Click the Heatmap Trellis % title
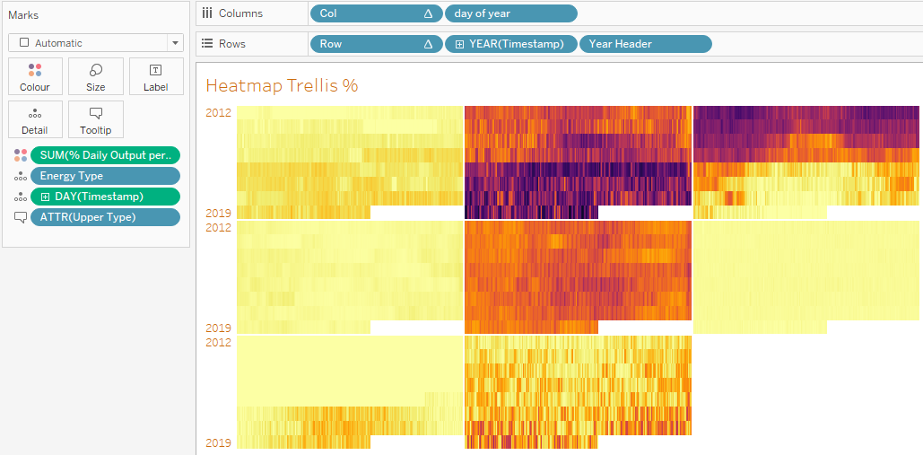Viewport: 923px width, 455px height. coord(282,85)
